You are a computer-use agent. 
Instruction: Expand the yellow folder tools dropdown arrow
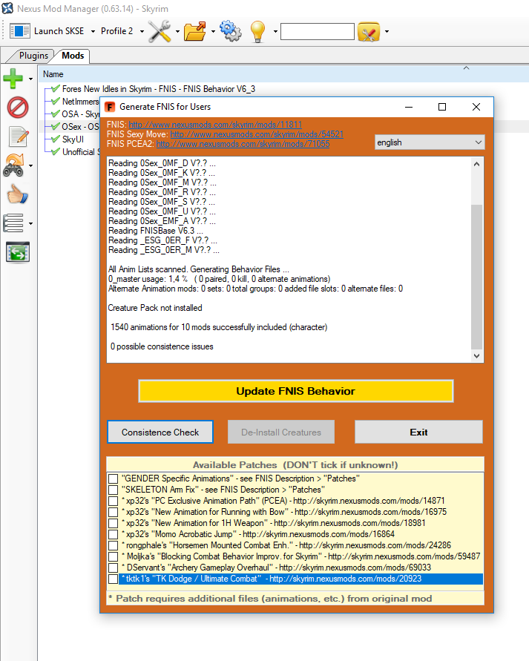click(387, 32)
